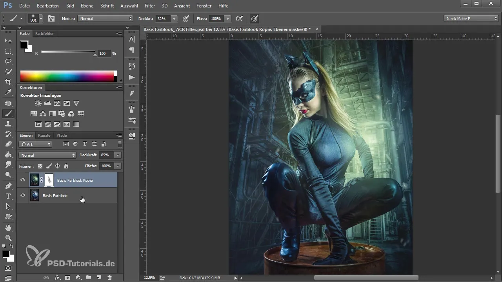Toggle lock all padlock
This screenshot has height=282, width=502.
click(x=66, y=166)
